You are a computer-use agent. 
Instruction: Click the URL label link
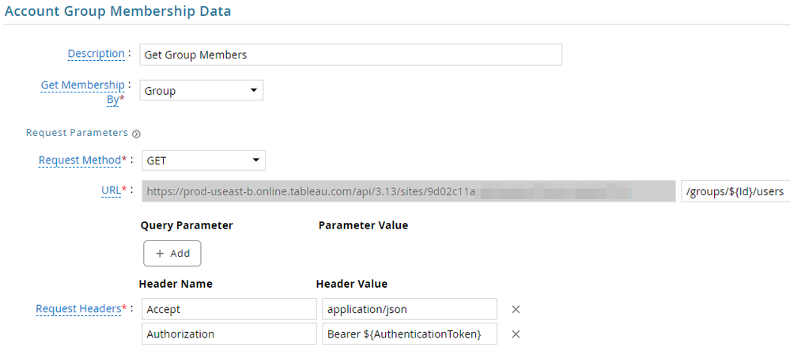click(x=111, y=190)
